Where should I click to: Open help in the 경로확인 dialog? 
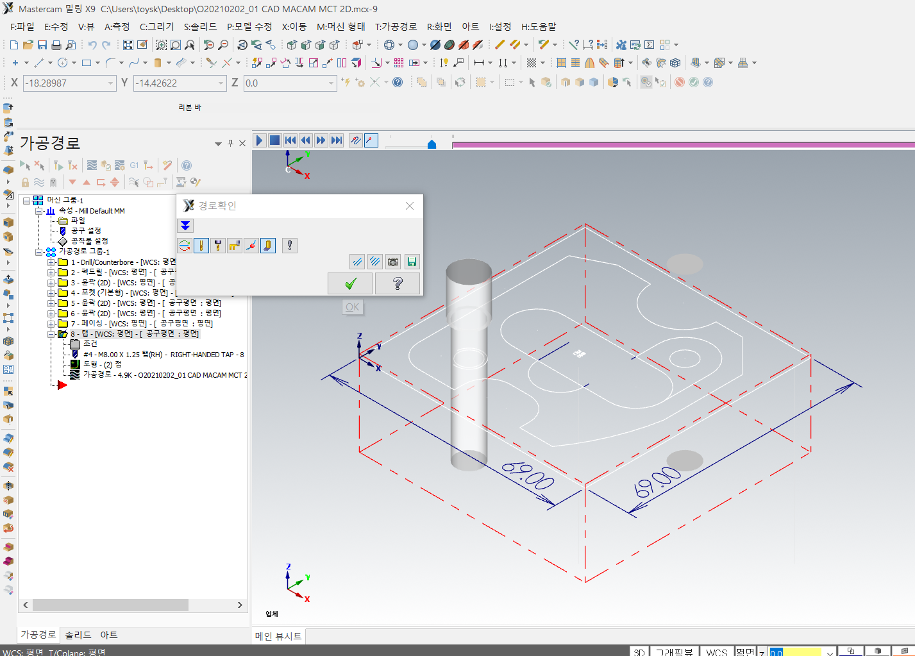click(x=398, y=283)
